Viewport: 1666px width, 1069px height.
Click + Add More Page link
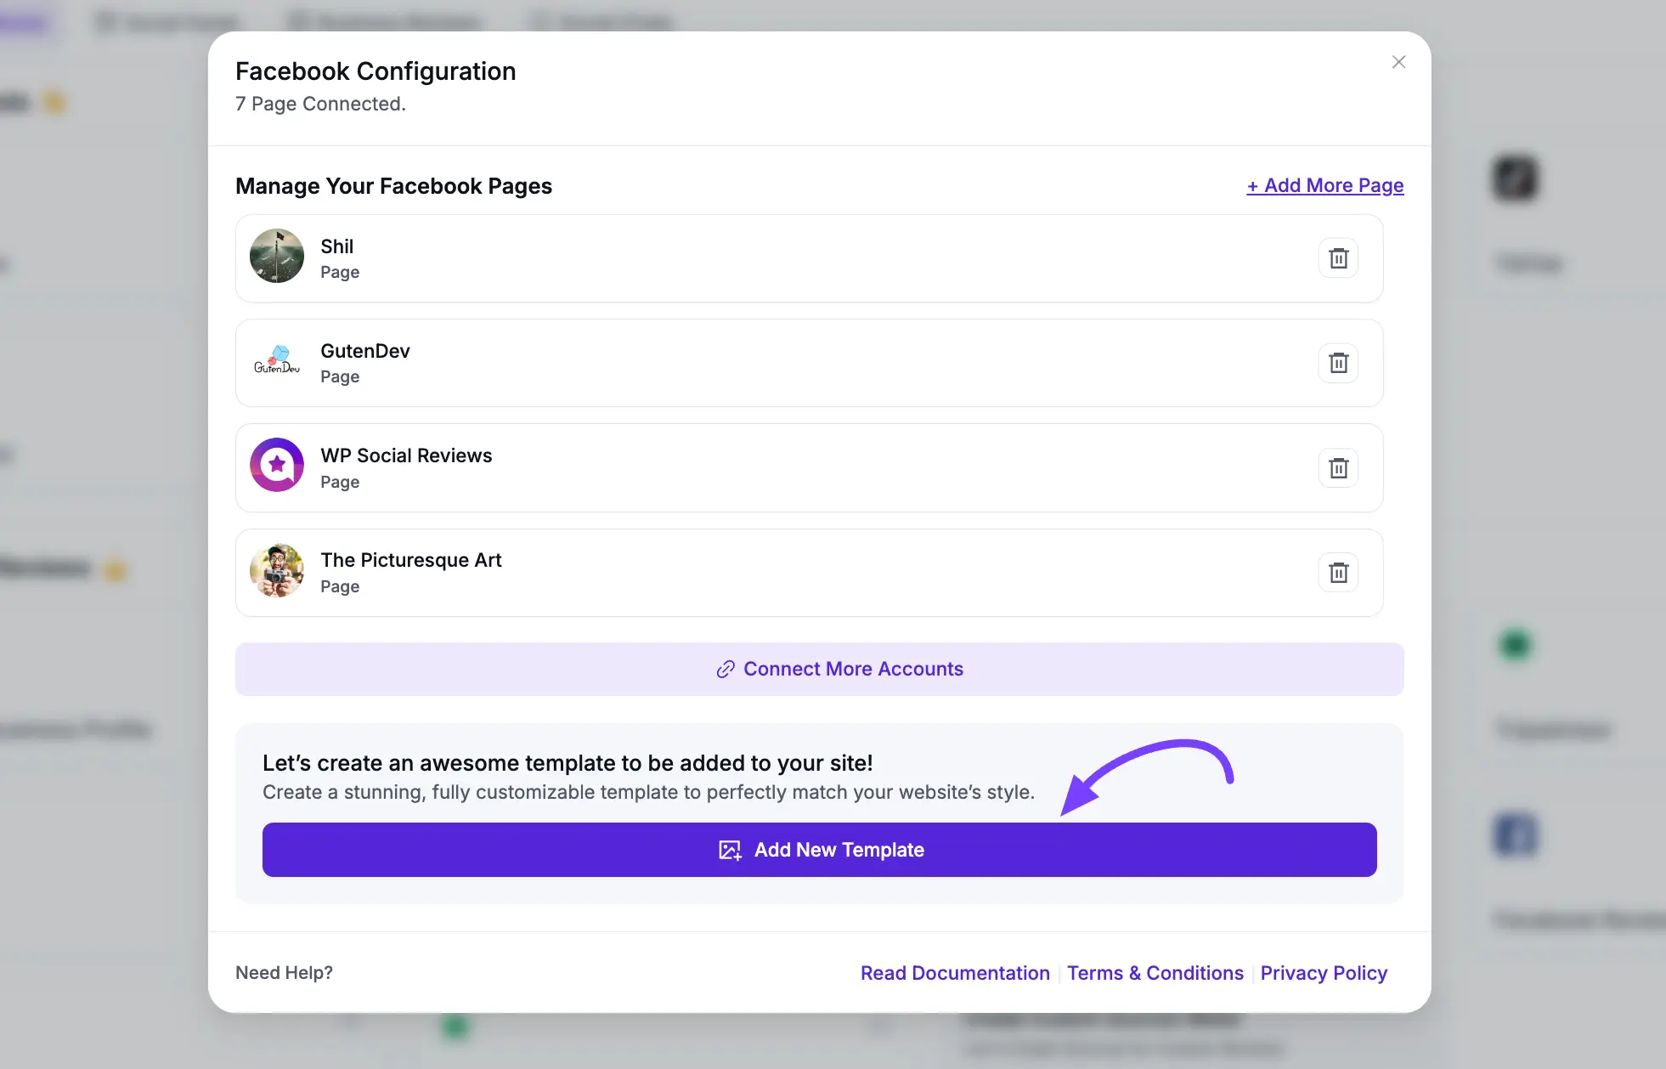pos(1324,185)
